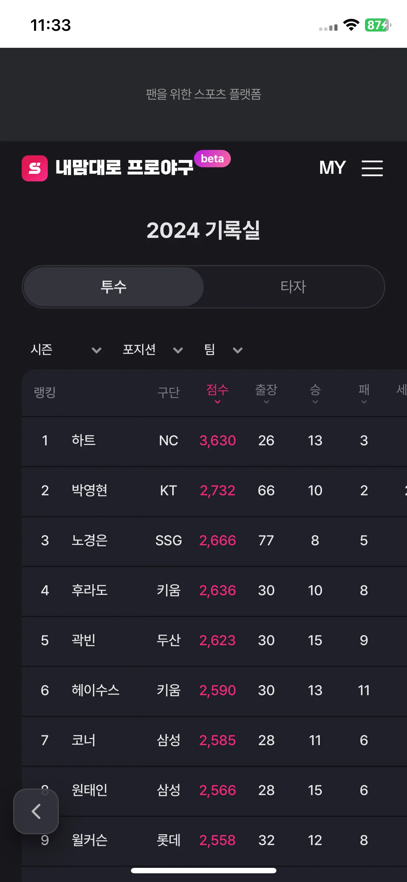Expand the 시즌 dropdown
Viewport: 407px width, 882px height.
click(66, 350)
